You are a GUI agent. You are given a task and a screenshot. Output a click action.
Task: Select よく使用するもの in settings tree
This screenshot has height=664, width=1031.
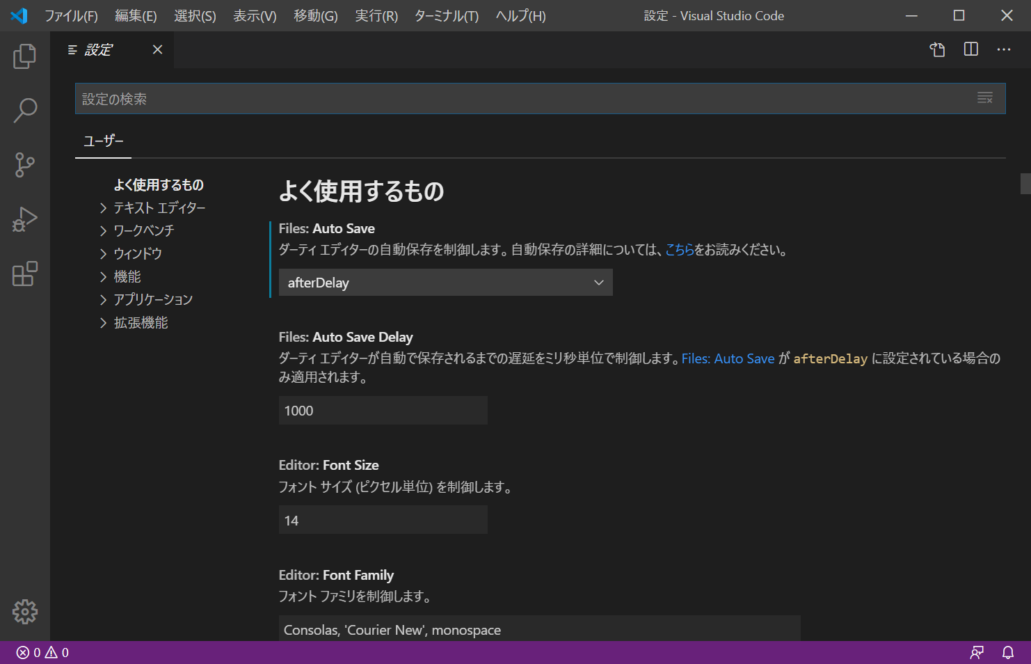pyautogui.click(x=159, y=184)
